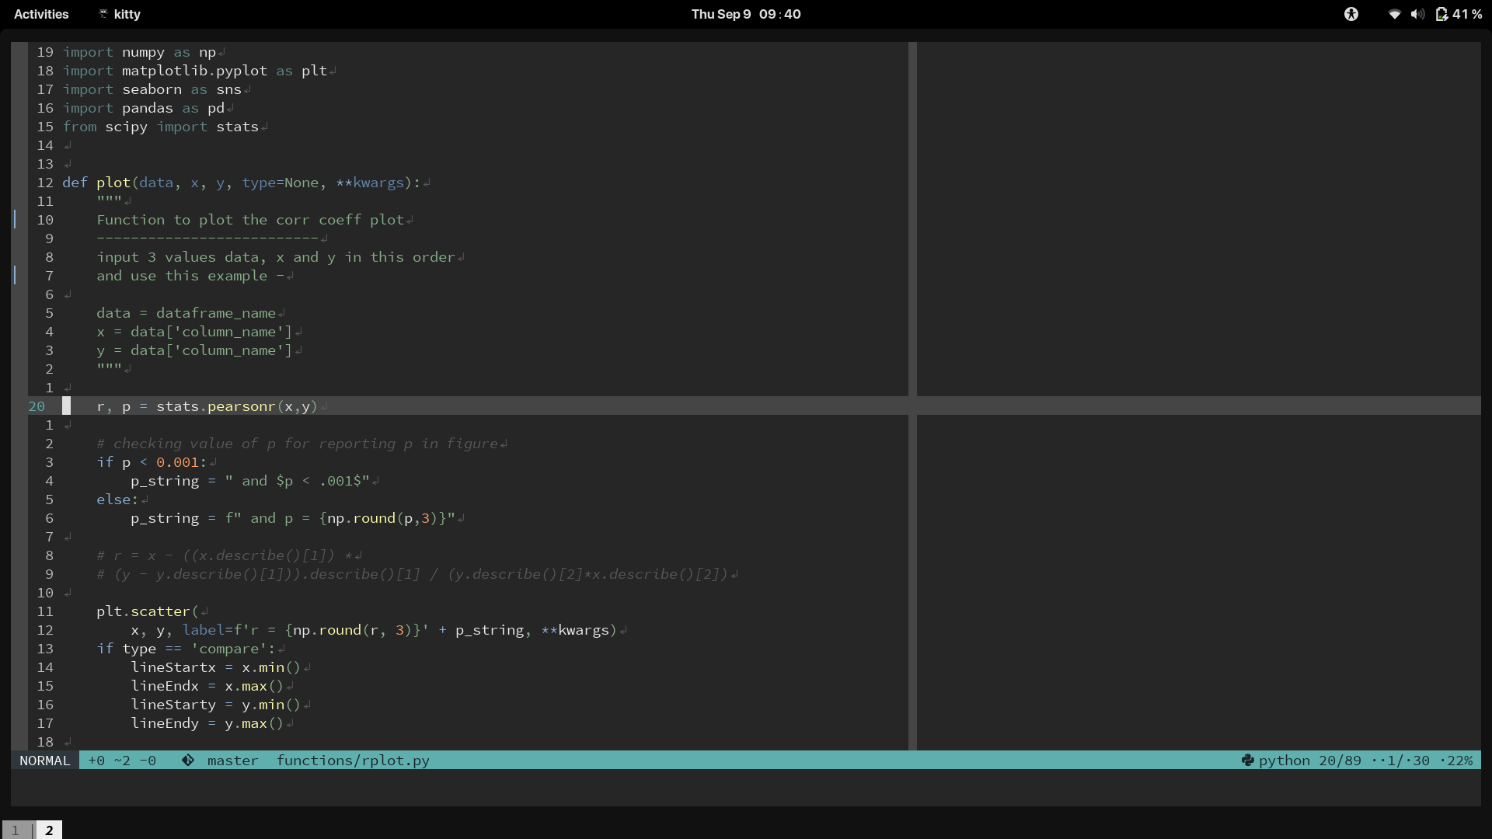Switch to kitty tab 1
Image resolution: width=1492 pixels, height=839 pixels.
pos(15,830)
